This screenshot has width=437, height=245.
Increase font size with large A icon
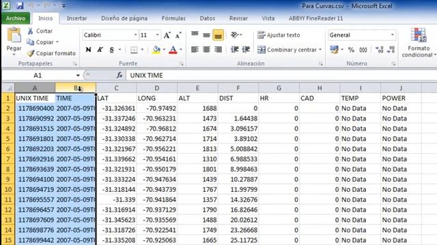(167, 35)
